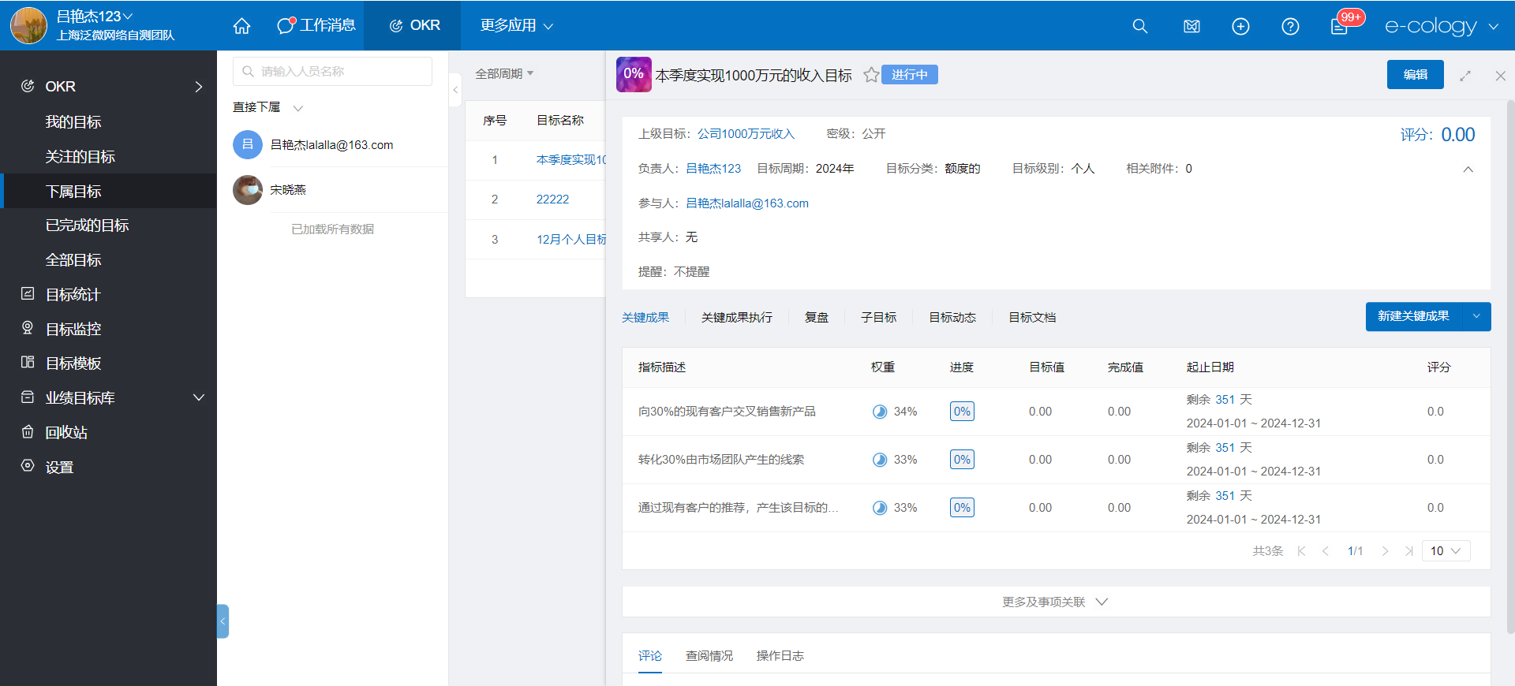Open the help question mark icon
The height and width of the screenshot is (686, 1515).
pos(1291,26)
